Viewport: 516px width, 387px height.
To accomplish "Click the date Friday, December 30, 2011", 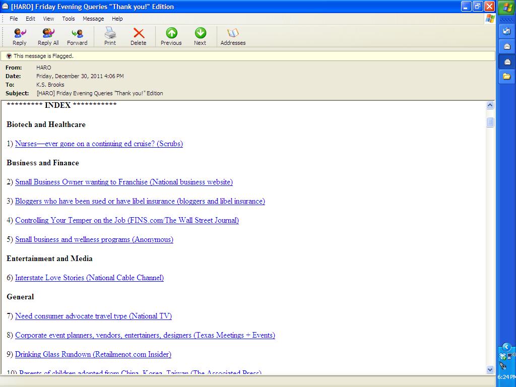I will pyautogui.click(x=80, y=76).
